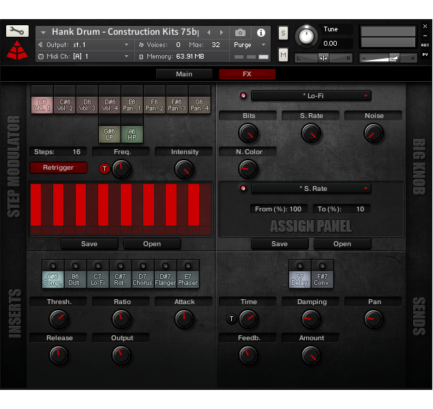This screenshot has height=409, width=433.
Task: Click Save under the step modulator
Action: tap(89, 244)
